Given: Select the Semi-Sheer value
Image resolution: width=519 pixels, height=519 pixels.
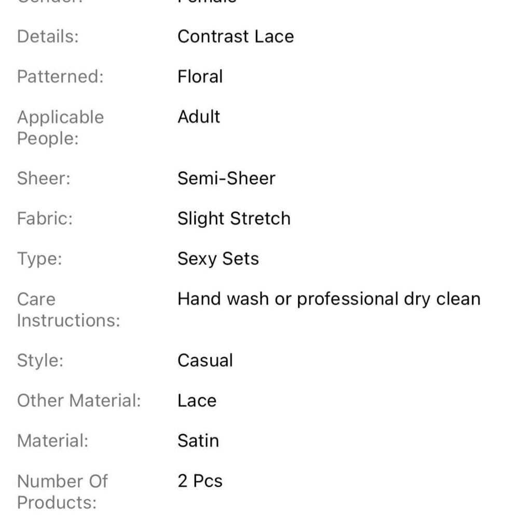Looking at the screenshot, I should point(226,179).
